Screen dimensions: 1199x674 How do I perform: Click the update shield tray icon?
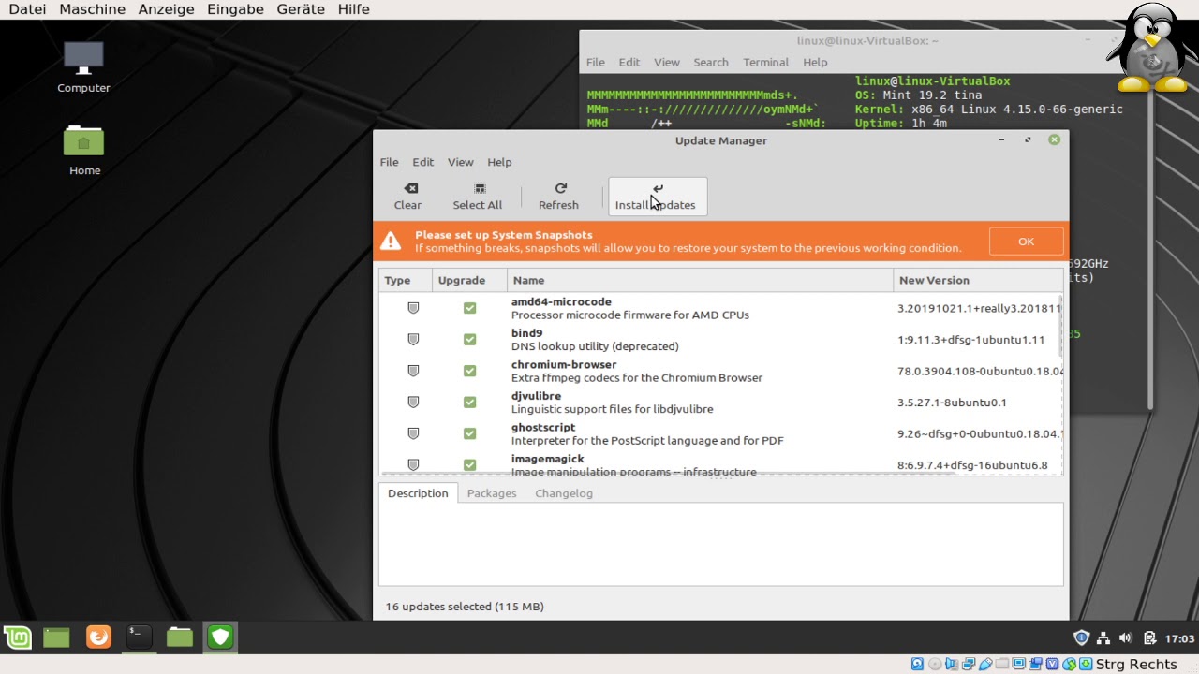[x=1081, y=638]
